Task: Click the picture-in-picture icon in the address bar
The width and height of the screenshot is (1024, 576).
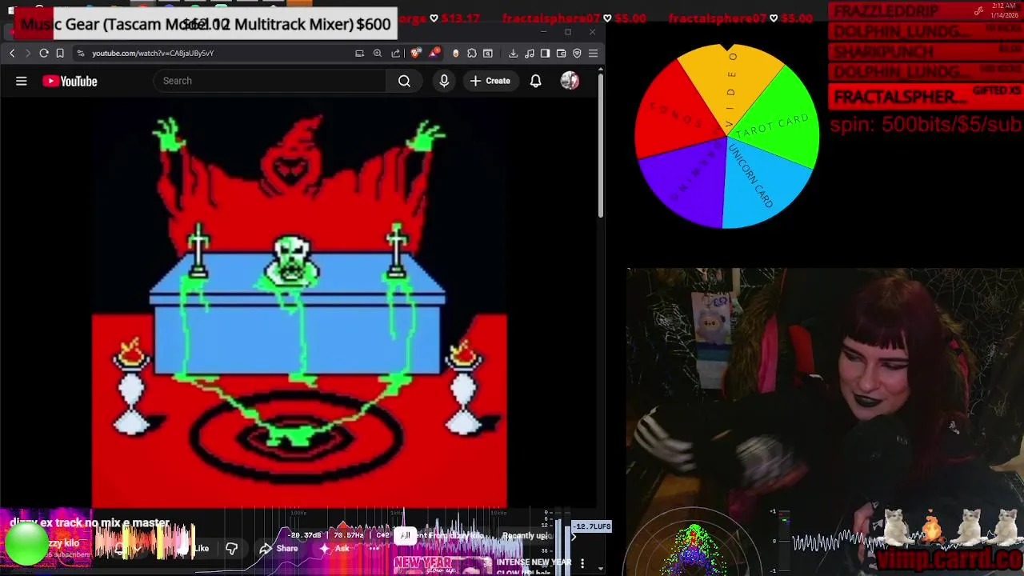Action: (x=359, y=53)
